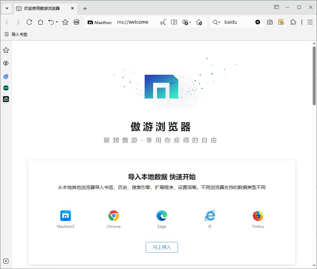Click the 傲游浏览器 heading text
Viewport: 317px width, 269px height.
160,127
